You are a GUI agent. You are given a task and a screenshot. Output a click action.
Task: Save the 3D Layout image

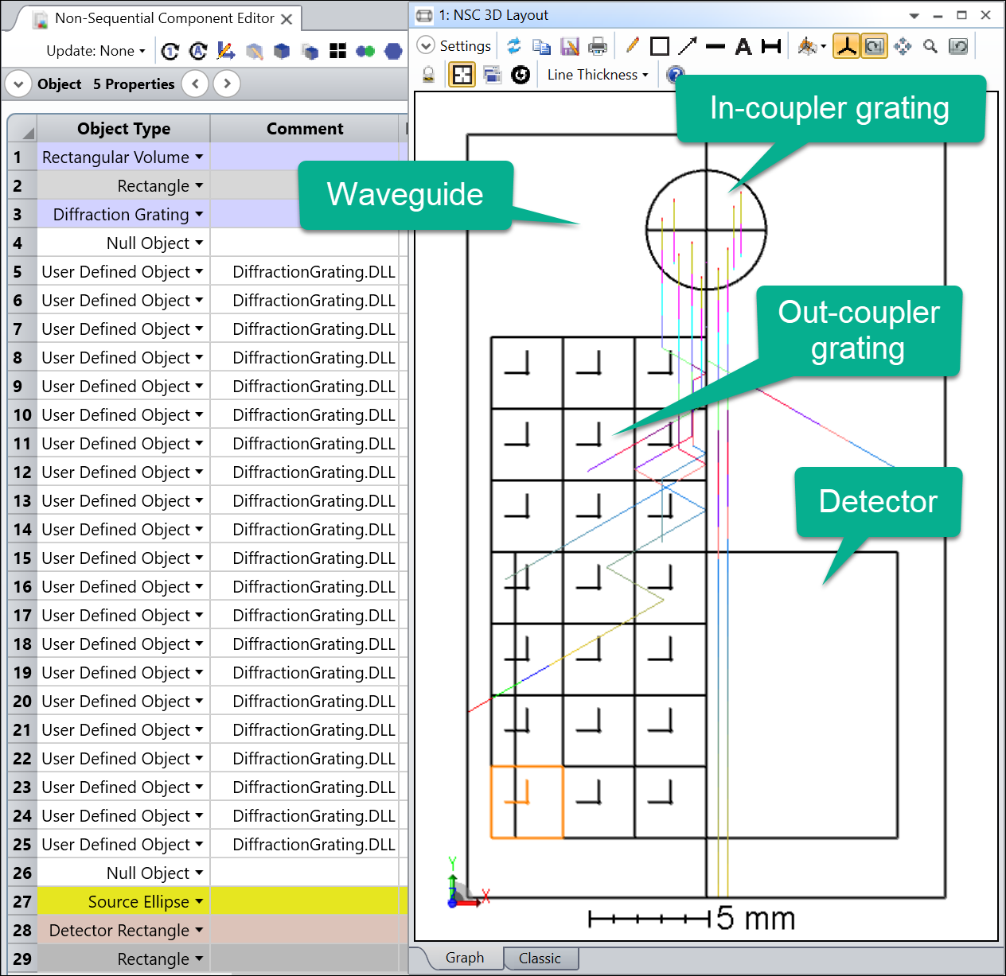[570, 46]
